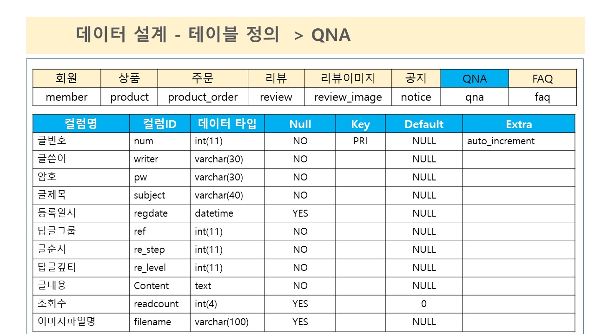
Task: Click the slide title 데이터 설계 text
Action: point(121,35)
